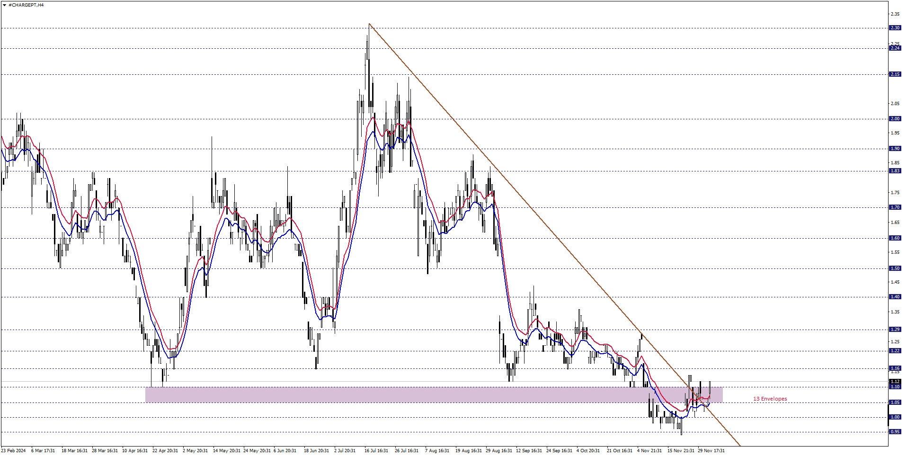
Task: Click the '28 Mar 16:31' time label
Action: [x=105, y=451]
